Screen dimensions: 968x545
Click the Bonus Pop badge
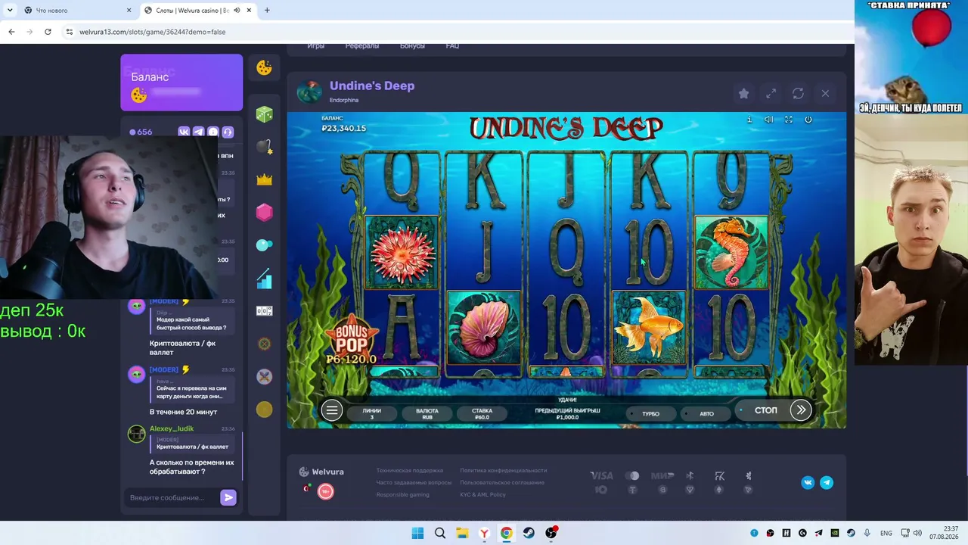pyautogui.click(x=351, y=340)
